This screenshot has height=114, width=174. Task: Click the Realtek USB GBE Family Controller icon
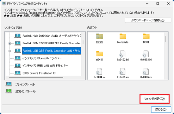click(18, 51)
